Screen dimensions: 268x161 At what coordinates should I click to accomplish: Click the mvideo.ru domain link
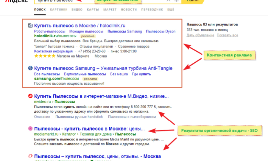43,102
